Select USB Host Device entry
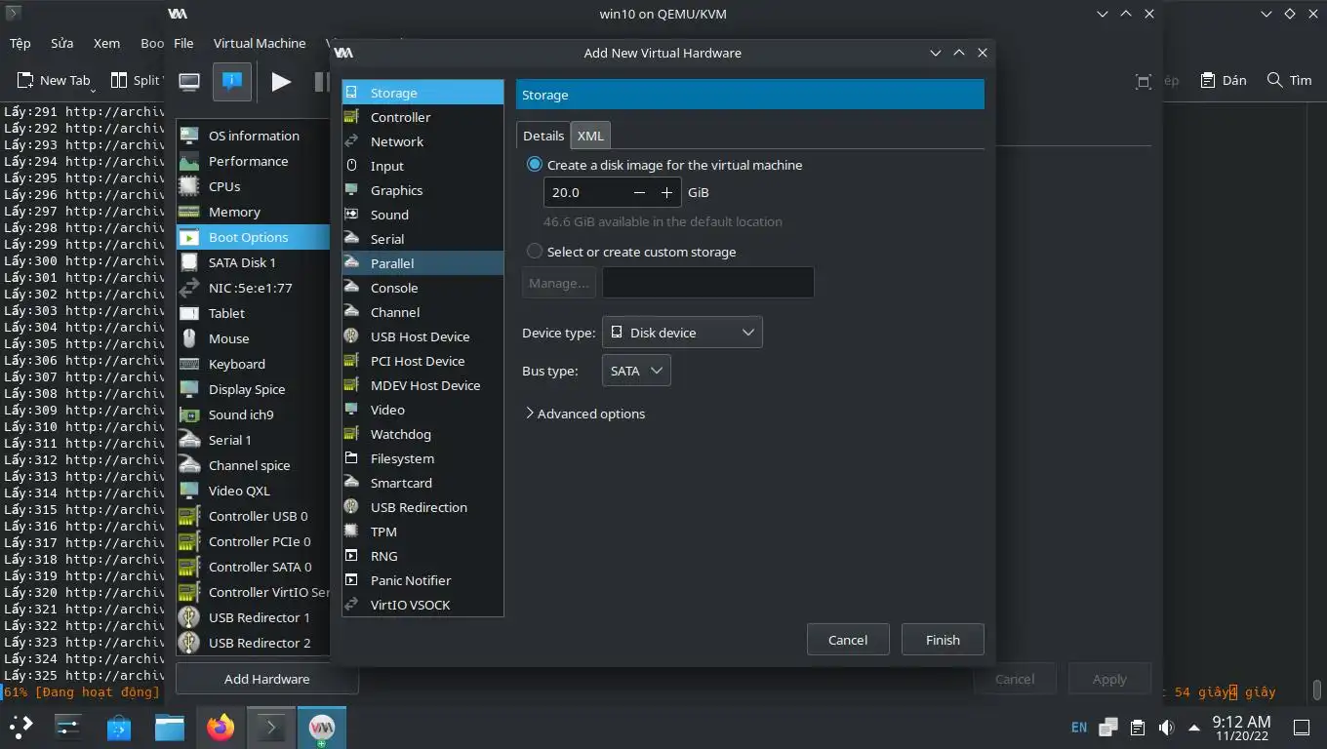This screenshot has width=1327, height=749. pos(422,336)
